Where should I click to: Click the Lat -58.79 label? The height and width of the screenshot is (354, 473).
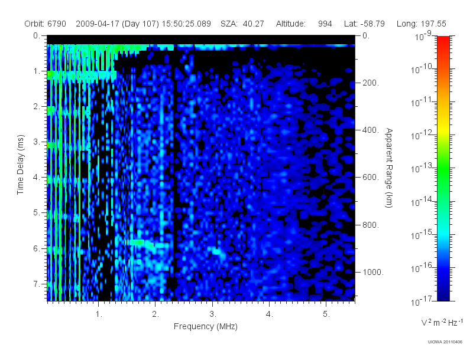coord(364,24)
